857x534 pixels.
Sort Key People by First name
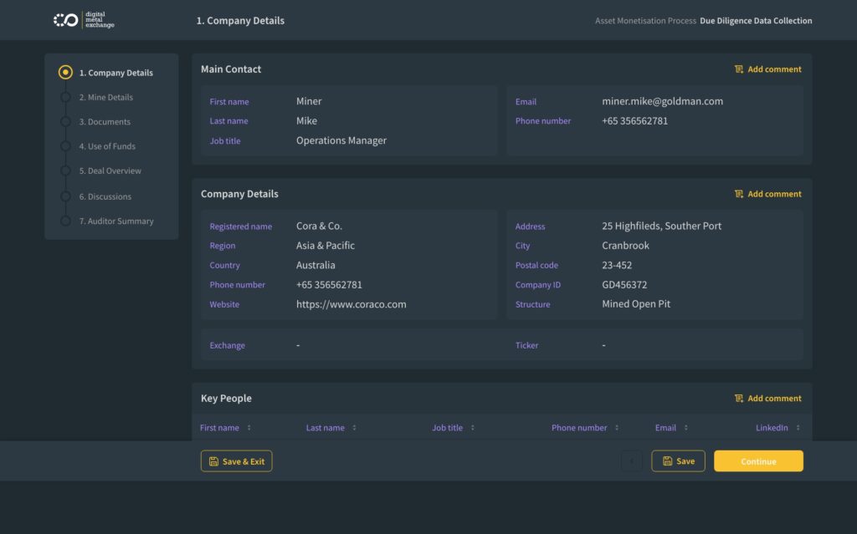pyautogui.click(x=249, y=428)
